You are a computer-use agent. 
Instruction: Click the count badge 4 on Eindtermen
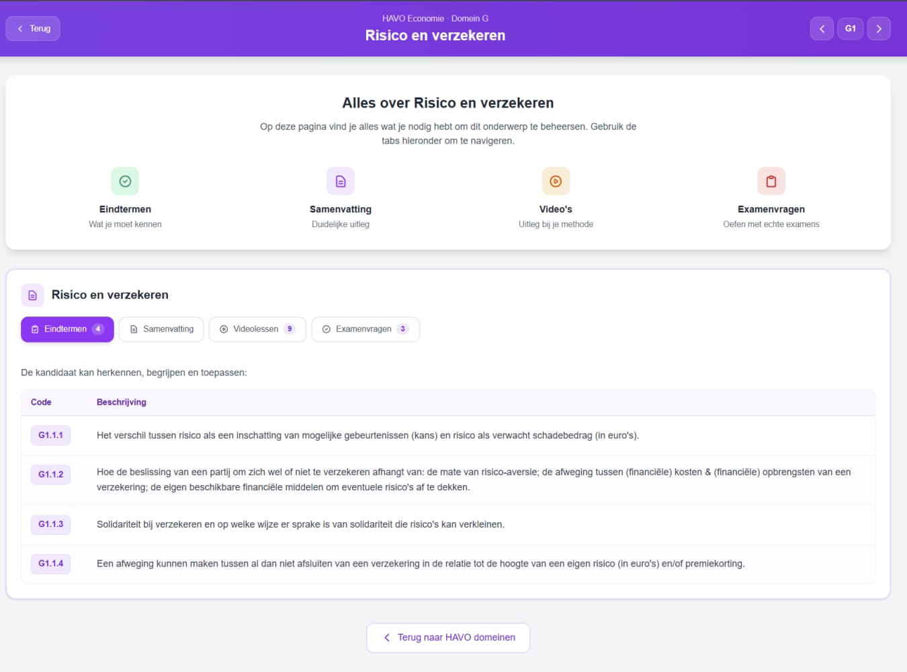pos(98,329)
